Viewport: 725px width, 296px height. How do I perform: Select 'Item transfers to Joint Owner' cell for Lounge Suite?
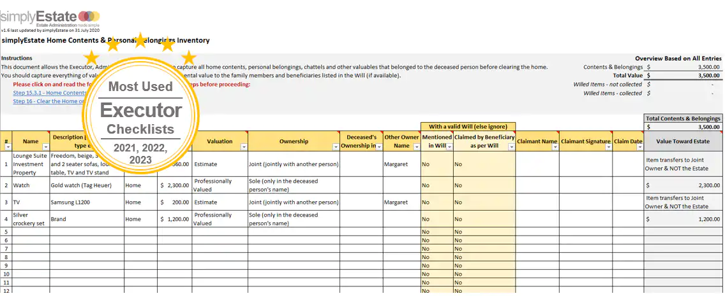pos(683,164)
